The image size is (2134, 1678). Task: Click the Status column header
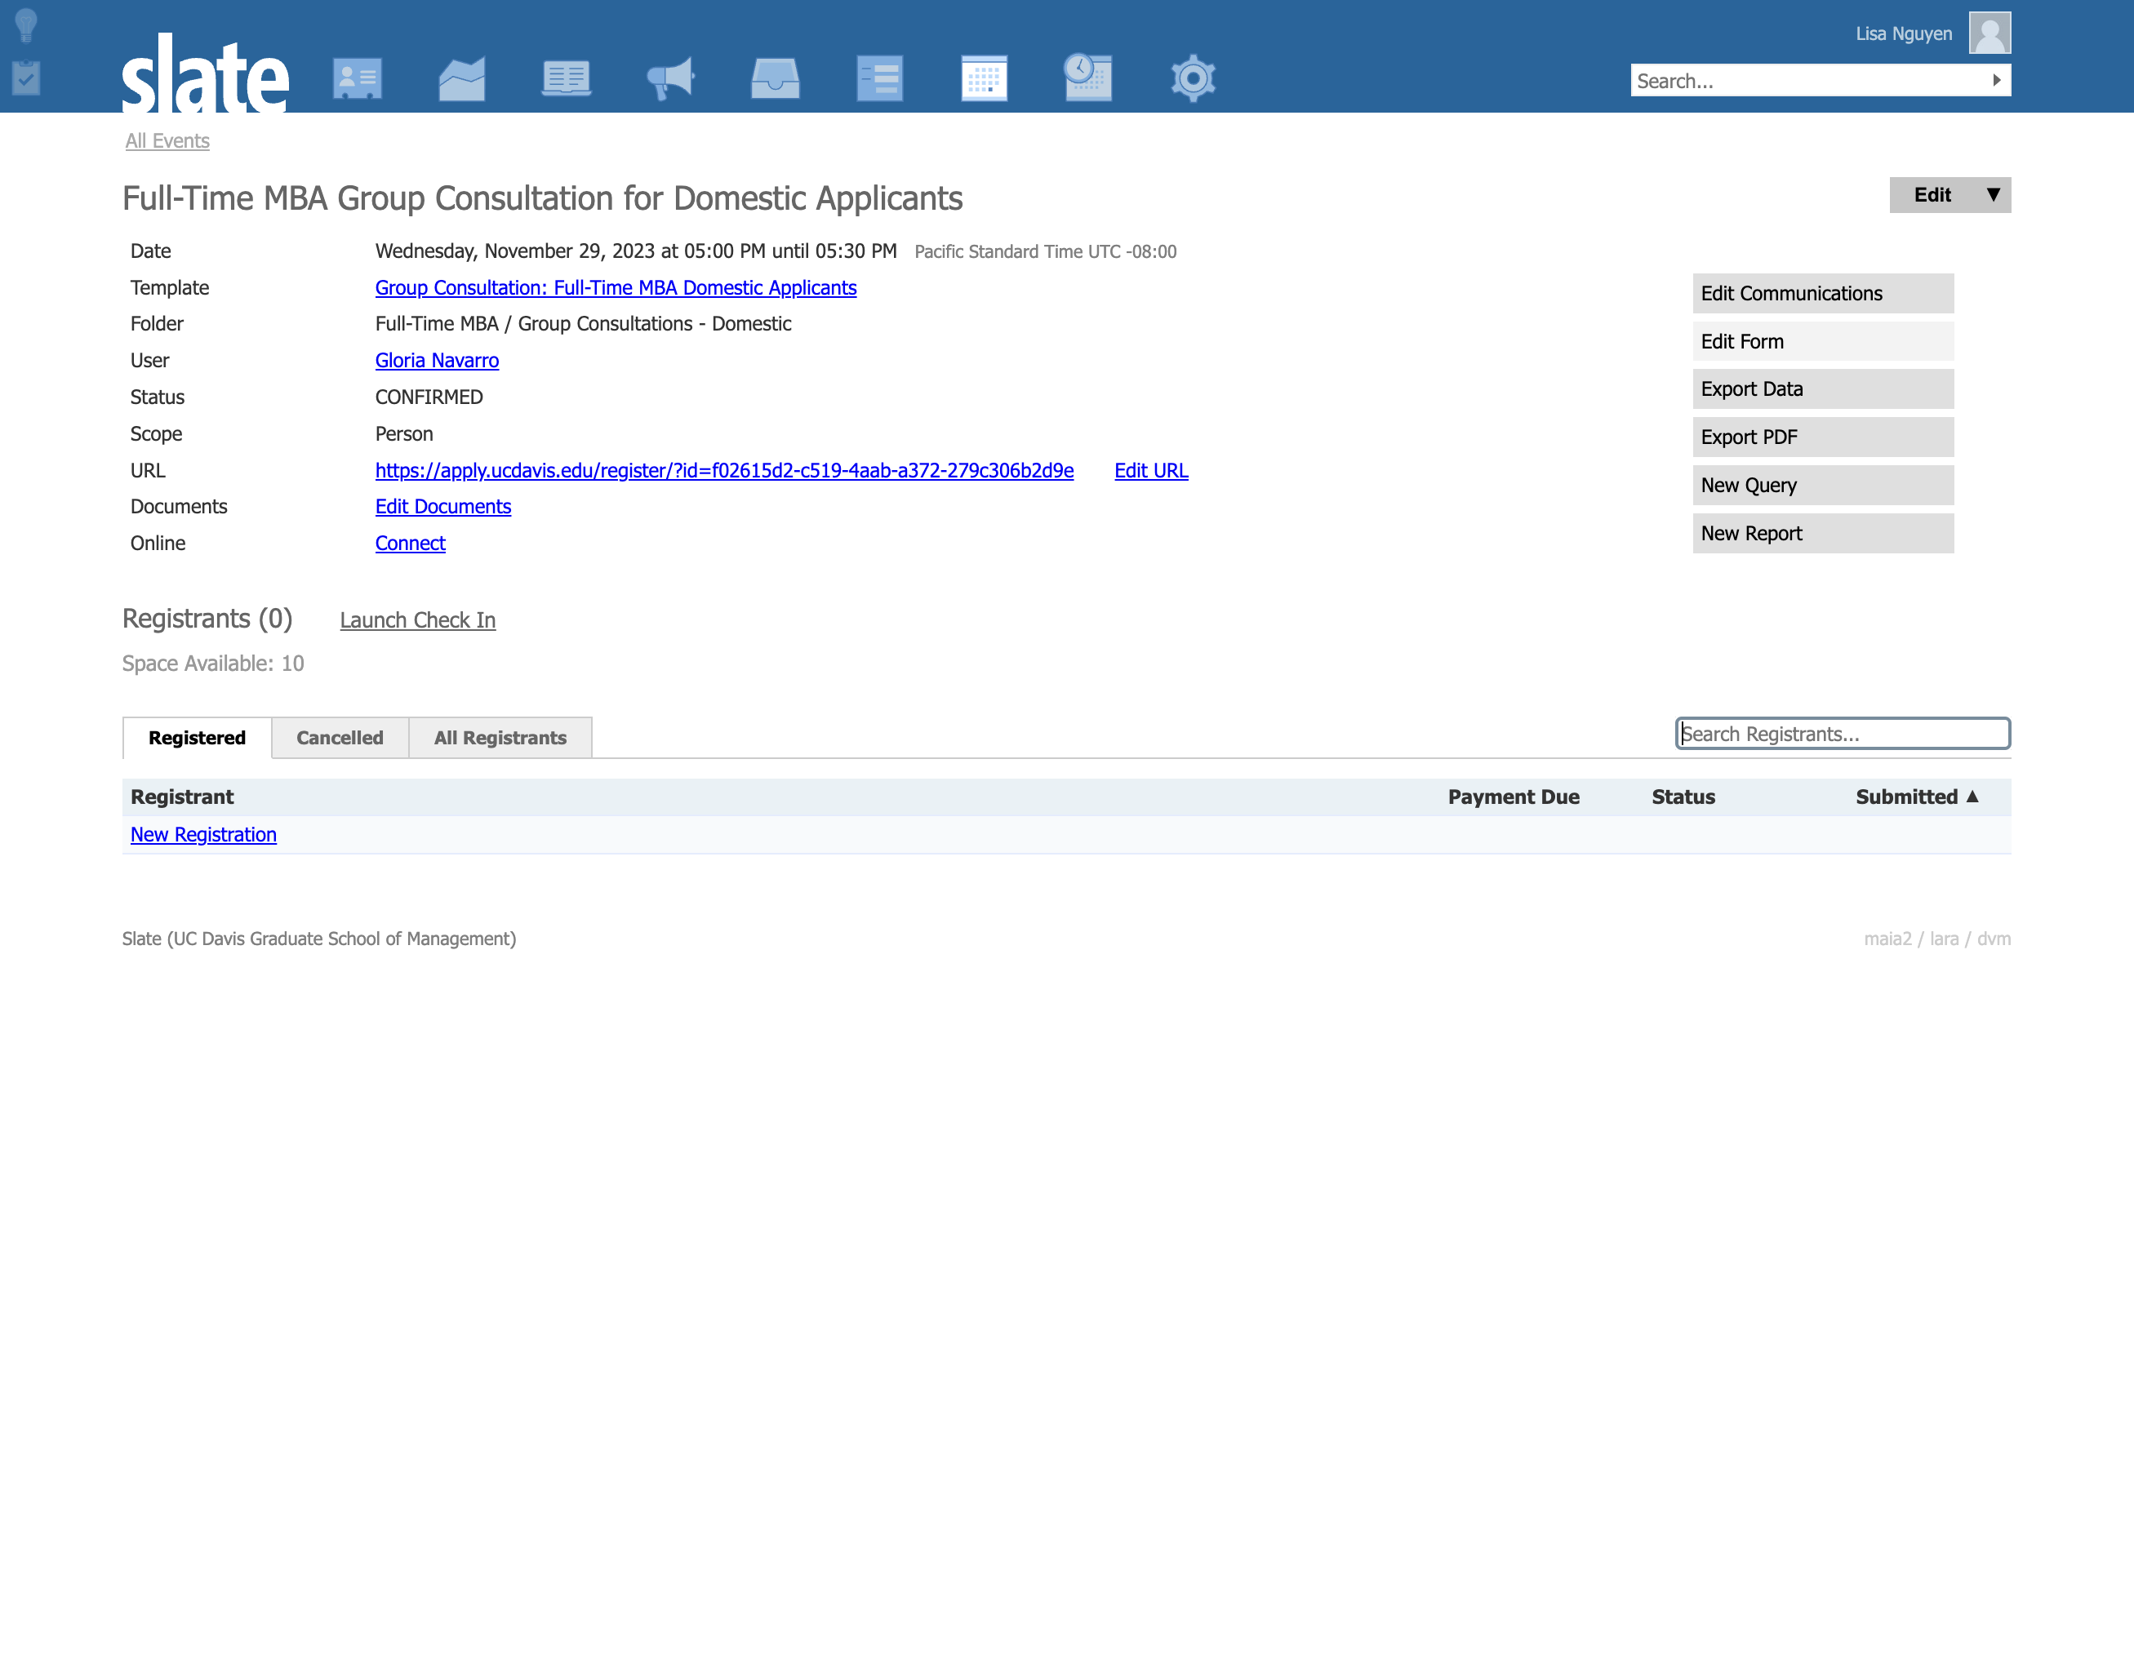(x=1683, y=797)
